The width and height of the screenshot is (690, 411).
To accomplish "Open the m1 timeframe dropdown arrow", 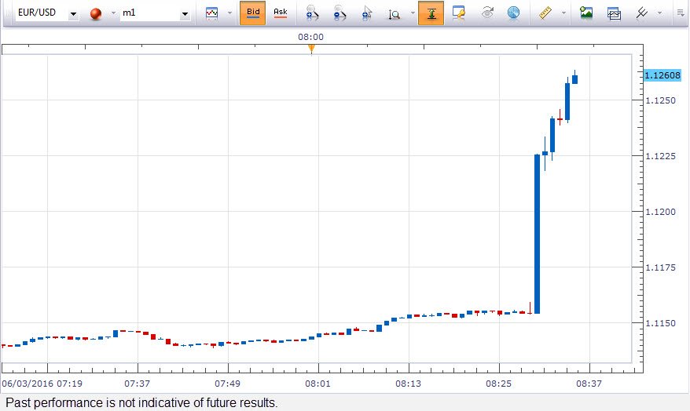I will point(185,14).
